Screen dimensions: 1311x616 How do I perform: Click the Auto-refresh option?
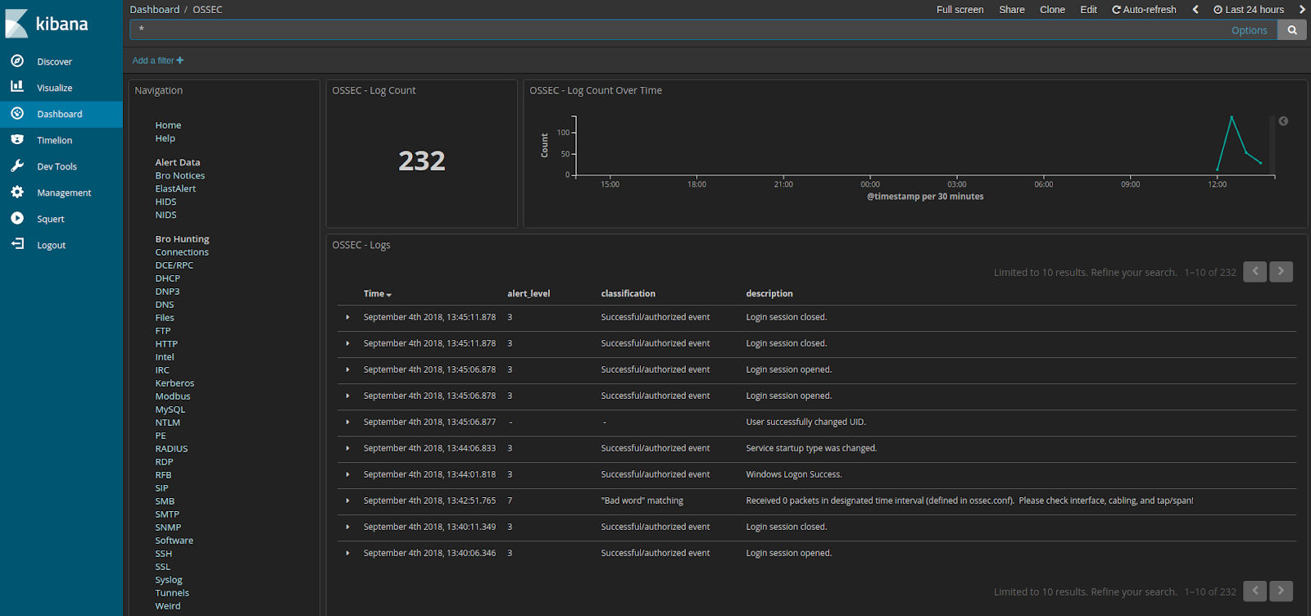pos(1144,10)
